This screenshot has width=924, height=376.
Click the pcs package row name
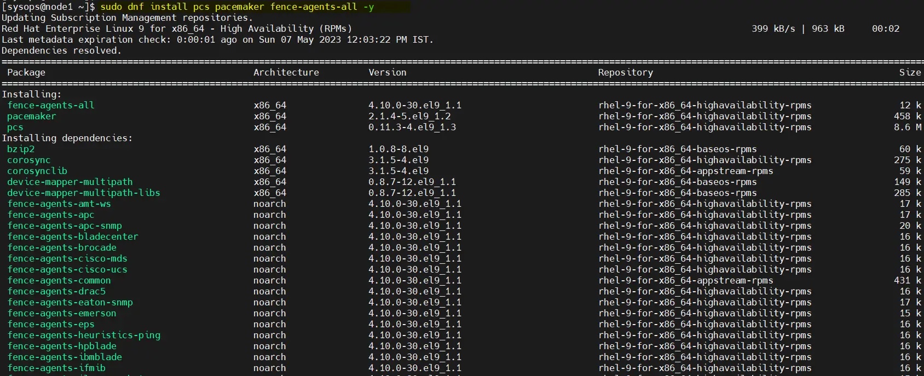(x=15, y=127)
